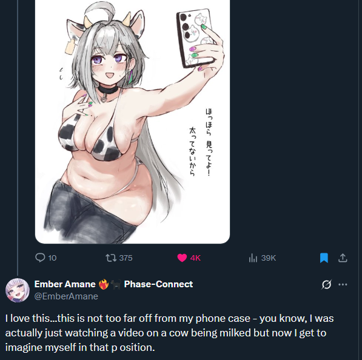Viewport: 362px width, 360px height.
Task: Click the Phase-Connect text in display name
Action: (158, 284)
